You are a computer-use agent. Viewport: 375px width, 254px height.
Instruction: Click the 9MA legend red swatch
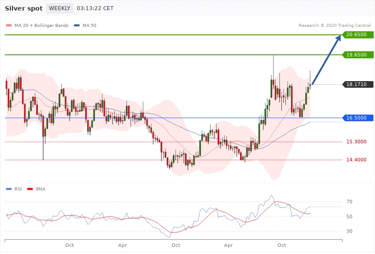30,189
